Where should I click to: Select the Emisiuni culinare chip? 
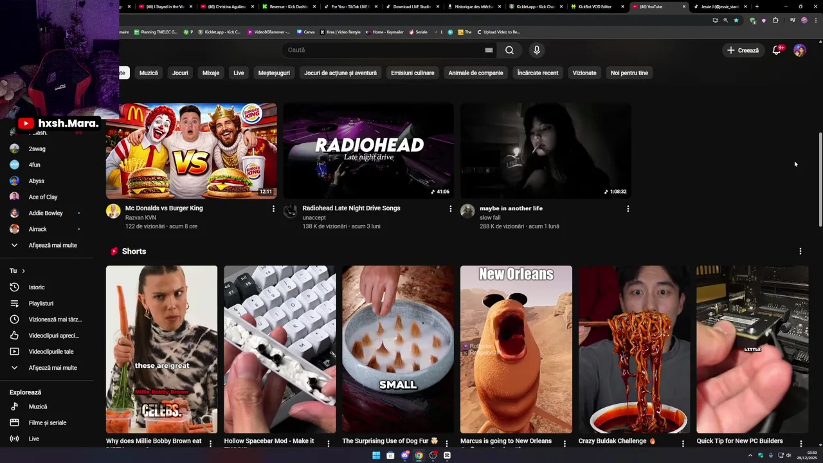[x=413, y=73]
